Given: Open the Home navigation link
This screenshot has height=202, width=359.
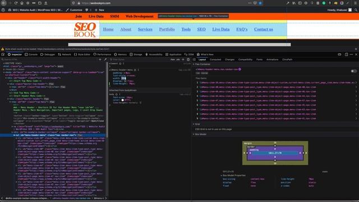Looking at the screenshot, I should click(x=108, y=29).
